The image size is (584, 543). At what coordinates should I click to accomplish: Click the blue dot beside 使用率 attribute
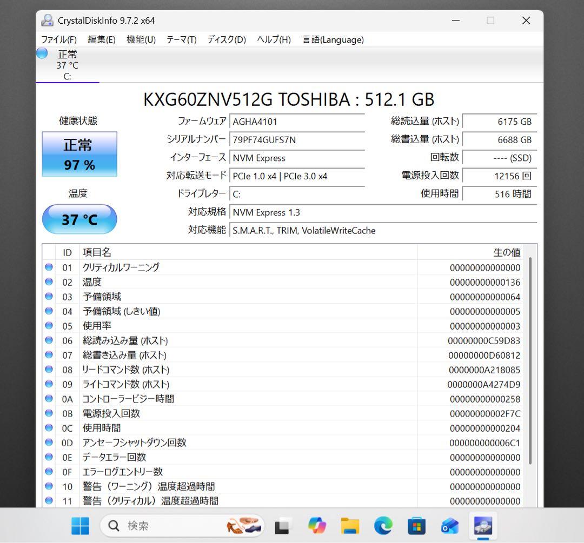point(49,326)
